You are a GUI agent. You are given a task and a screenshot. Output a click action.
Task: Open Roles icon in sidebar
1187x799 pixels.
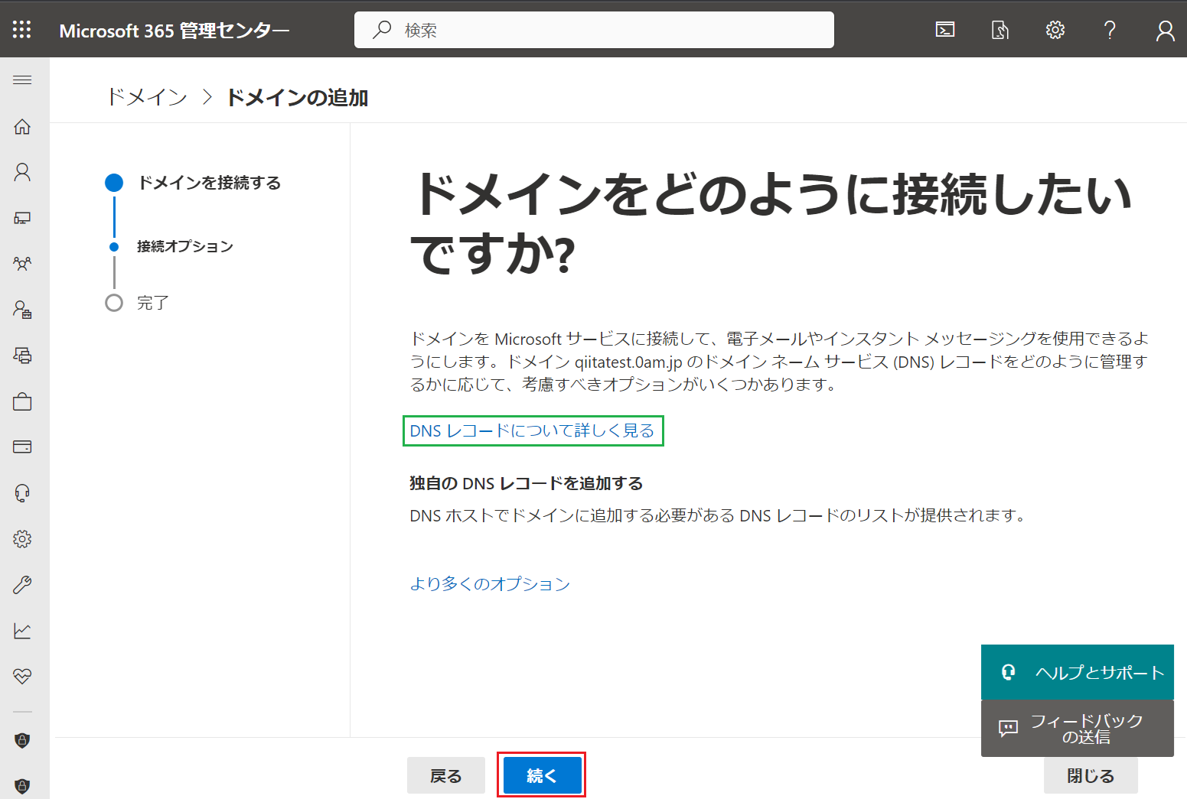point(22,310)
